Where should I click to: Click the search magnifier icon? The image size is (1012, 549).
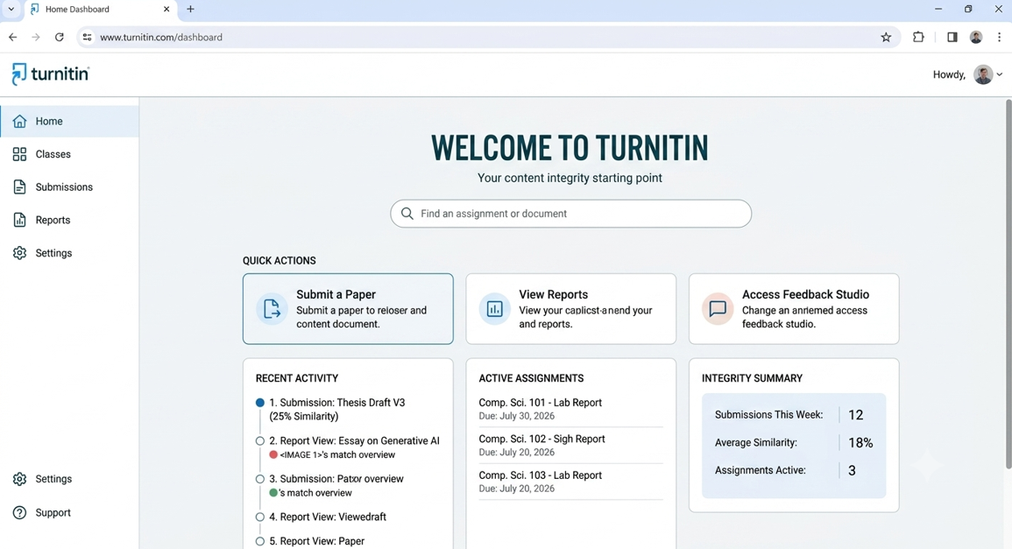pyautogui.click(x=407, y=214)
